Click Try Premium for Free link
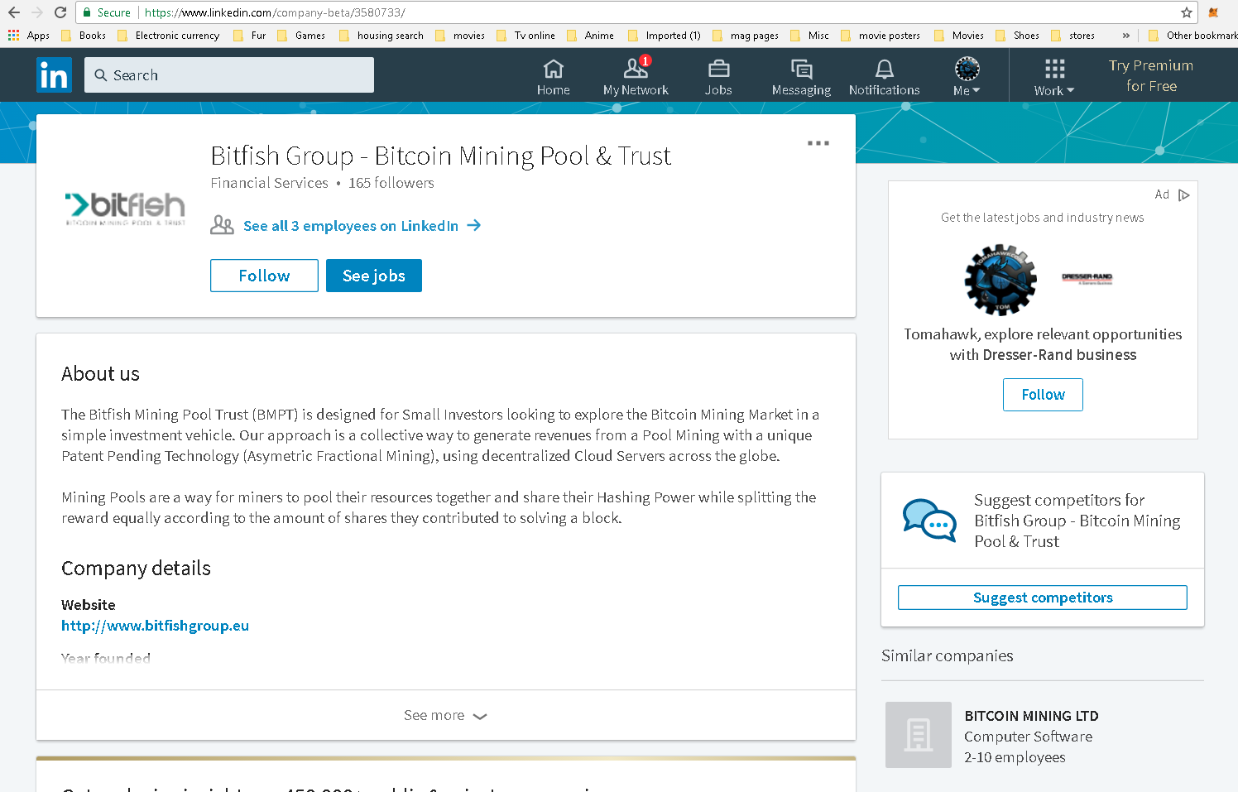This screenshot has width=1238, height=792. click(1151, 75)
